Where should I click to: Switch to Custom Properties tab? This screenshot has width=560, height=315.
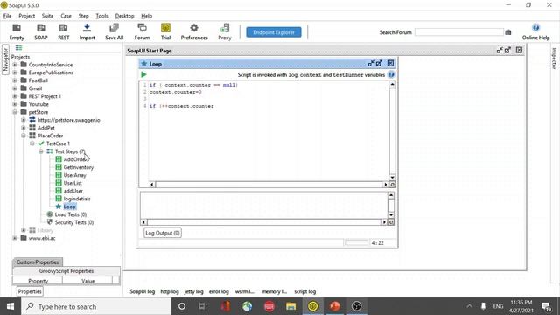pos(38,262)
